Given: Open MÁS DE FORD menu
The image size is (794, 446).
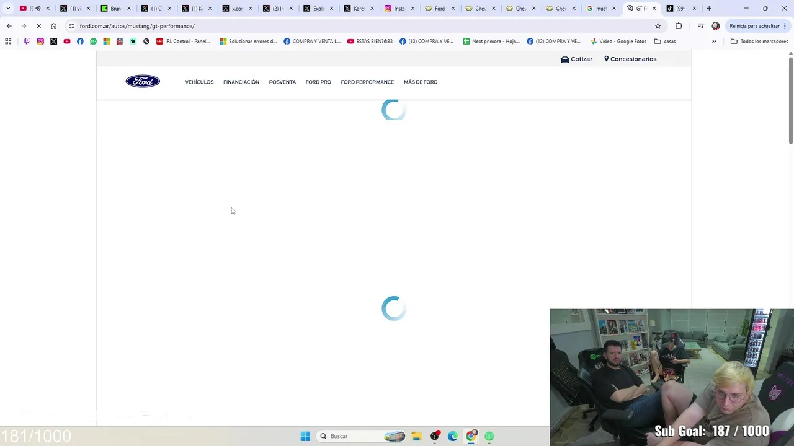Looking at the screenshot, I should click(421, 82).
